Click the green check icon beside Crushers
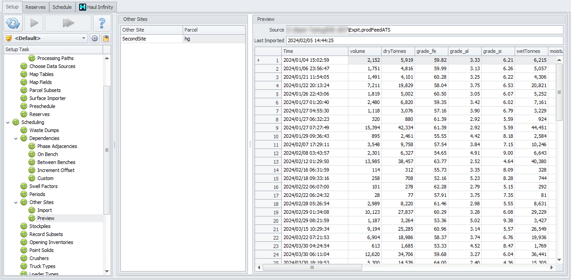The width and height of the screenshot is (571, 280). (24, 258)
